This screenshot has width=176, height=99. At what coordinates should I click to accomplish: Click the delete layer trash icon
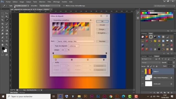(172, 93)
